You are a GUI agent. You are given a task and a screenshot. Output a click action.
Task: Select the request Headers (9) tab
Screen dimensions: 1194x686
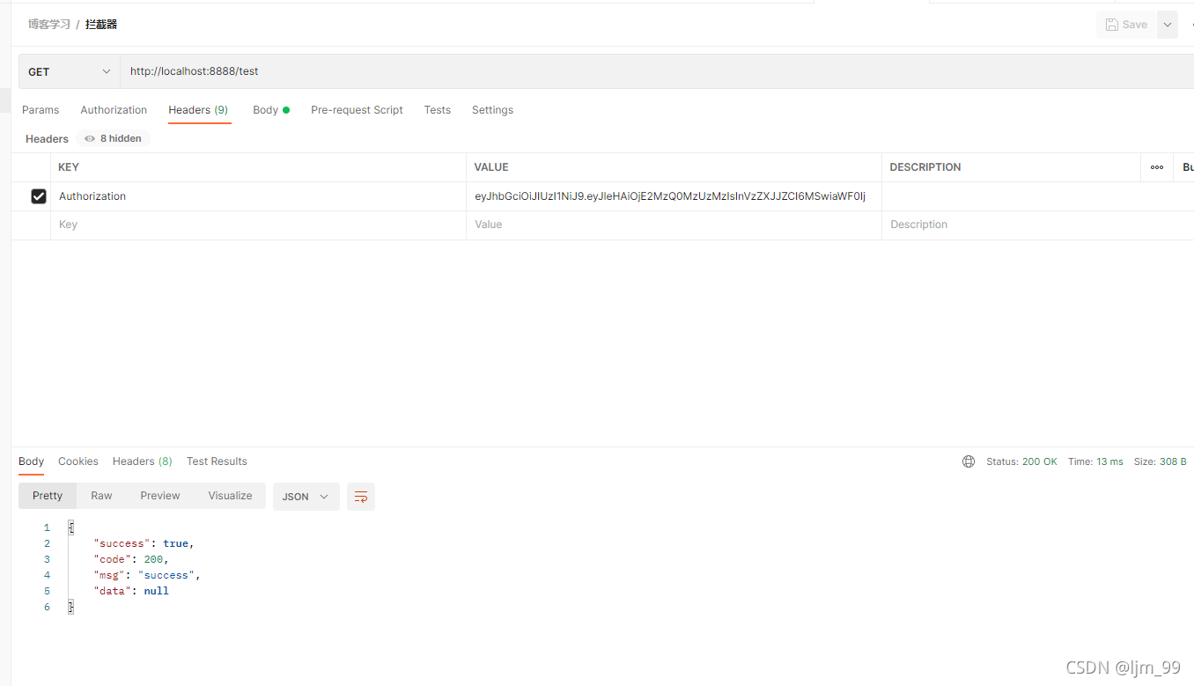tap(198, 110)
